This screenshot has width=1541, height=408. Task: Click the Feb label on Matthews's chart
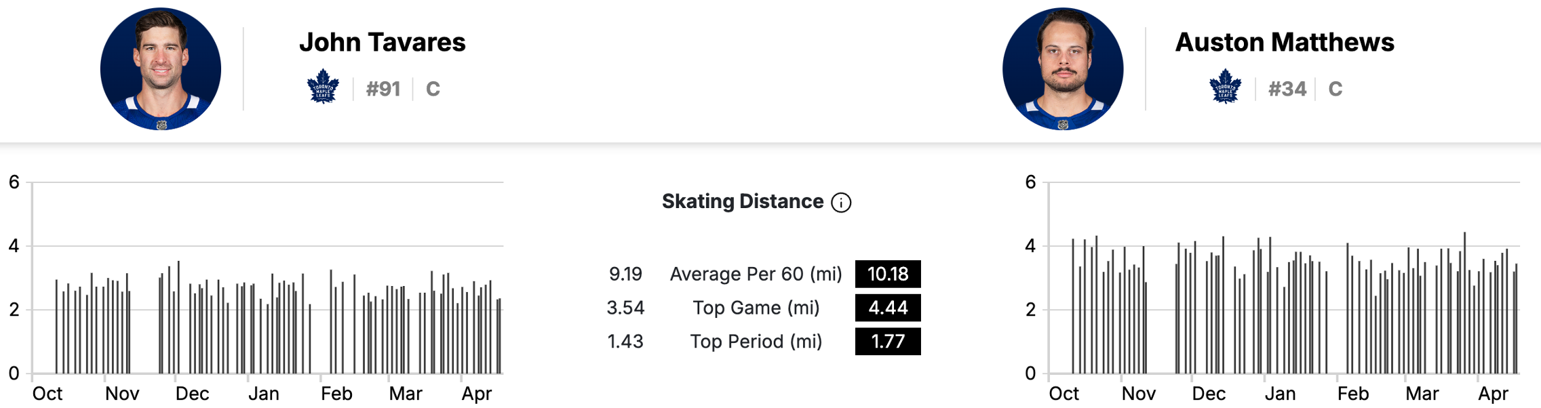1353,394
